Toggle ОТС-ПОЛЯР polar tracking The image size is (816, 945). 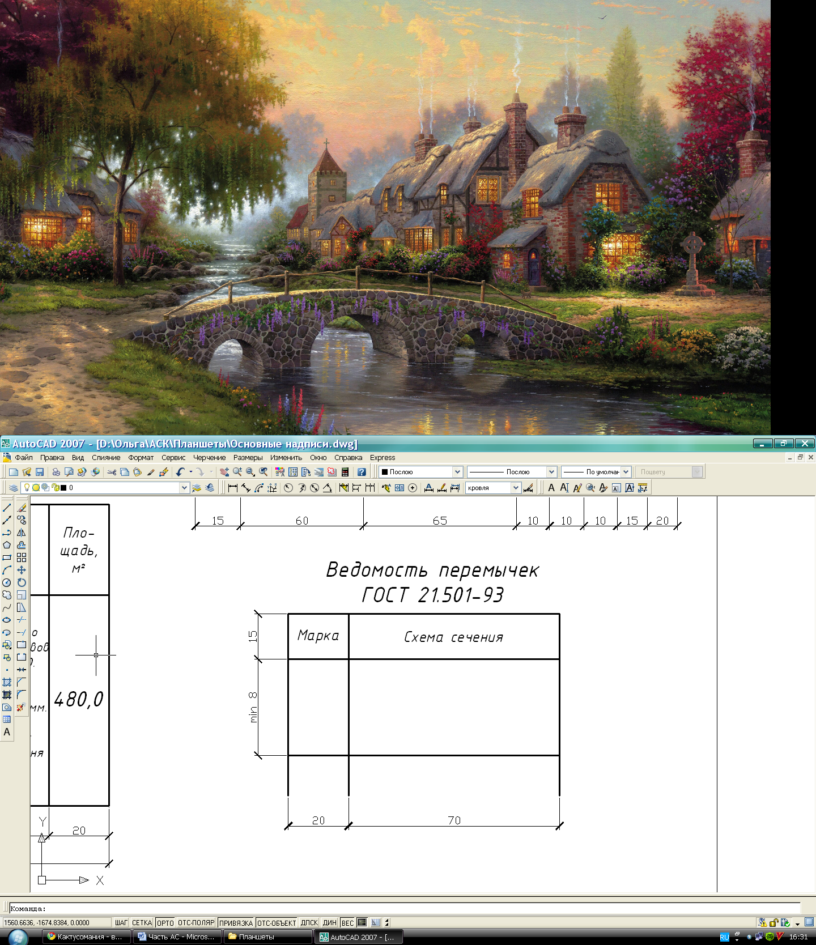pos(196,923)
